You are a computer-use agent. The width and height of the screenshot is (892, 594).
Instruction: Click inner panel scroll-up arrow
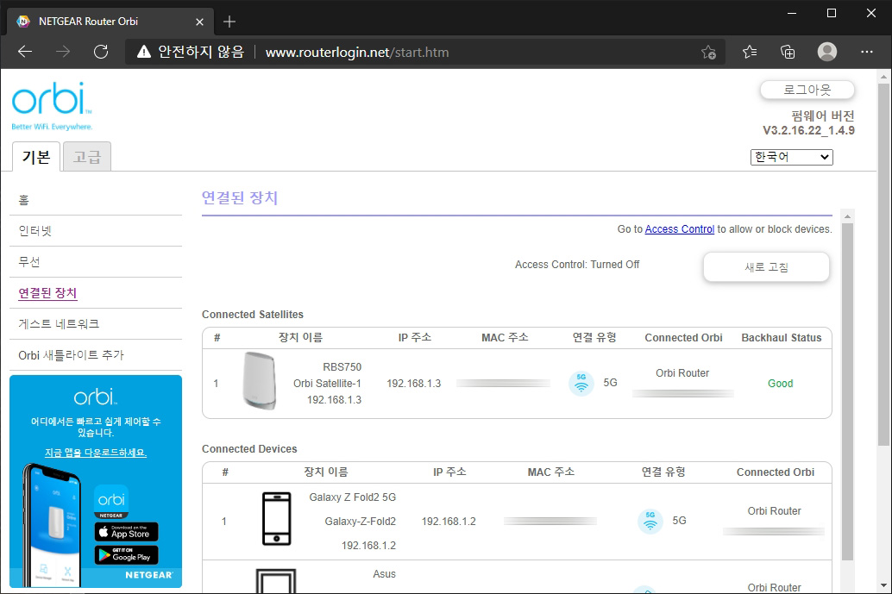pos(848,216)
